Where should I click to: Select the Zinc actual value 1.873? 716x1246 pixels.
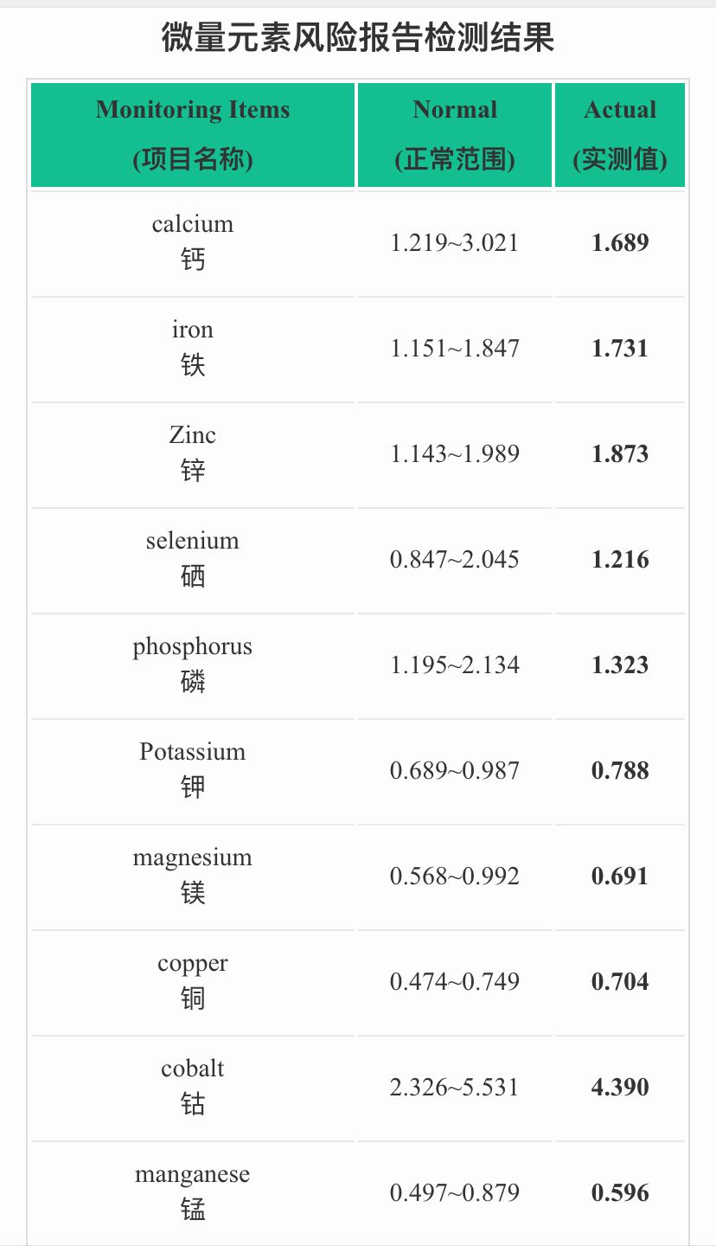pyautogui.click(x=620, y=453)
